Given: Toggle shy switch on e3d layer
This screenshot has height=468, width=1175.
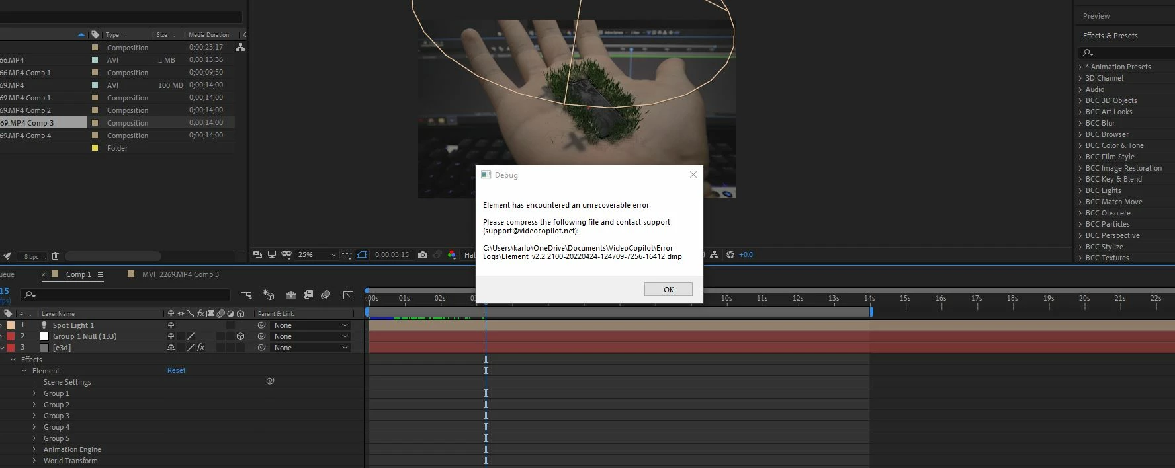Looking at the screenshot, I should tap(171, 348).
